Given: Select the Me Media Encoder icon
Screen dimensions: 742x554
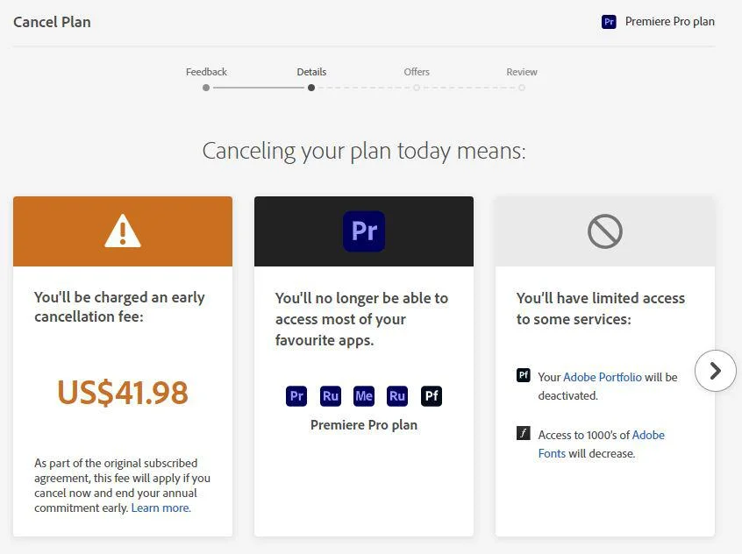Looking at the screenshot, I should [x=364, y=396].
